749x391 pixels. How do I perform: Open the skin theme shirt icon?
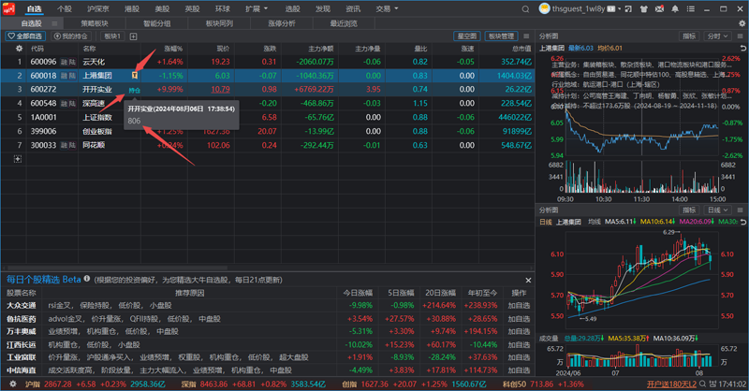644,8
